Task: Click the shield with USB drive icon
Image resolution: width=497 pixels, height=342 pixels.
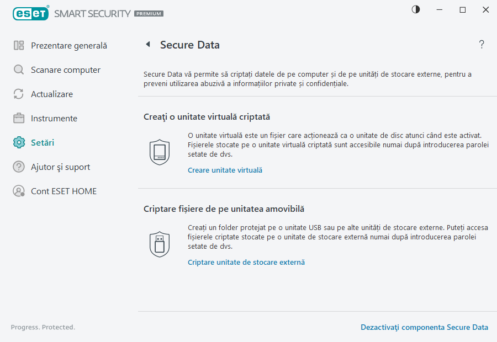Action: pyautogui.click(x=160, y=244)
